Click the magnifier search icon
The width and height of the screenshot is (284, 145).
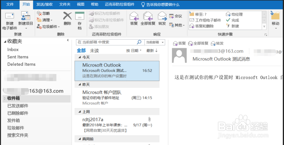(x=139, y=42)
